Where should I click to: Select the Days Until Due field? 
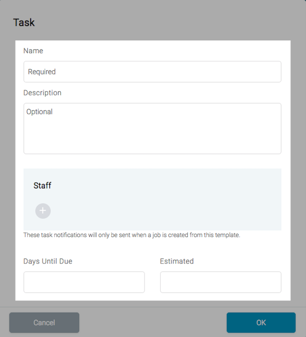[84, 282]
